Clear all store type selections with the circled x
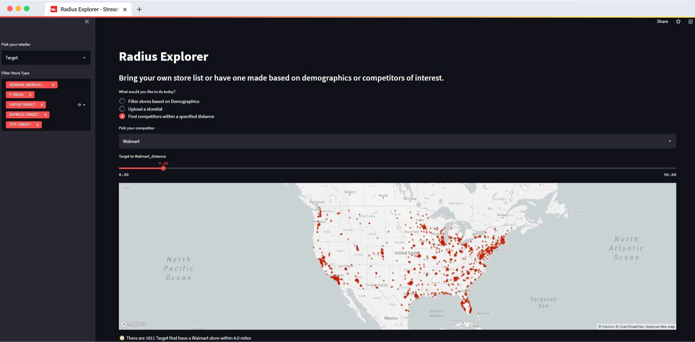The width and height of the screenshot is (695, 342). coord(80,105)
